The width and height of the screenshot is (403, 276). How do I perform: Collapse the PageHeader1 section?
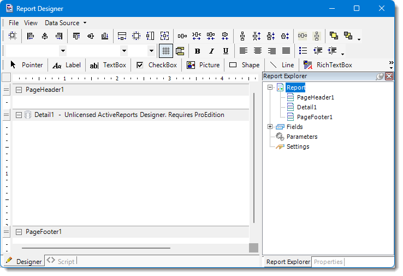pyautogui.click(x=19, y=90)
